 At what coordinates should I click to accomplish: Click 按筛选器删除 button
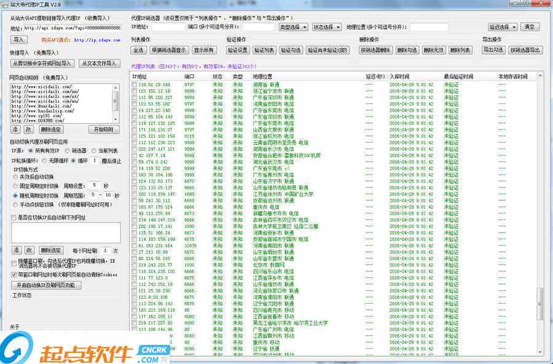pyautogui.click(x=375, y=50)
